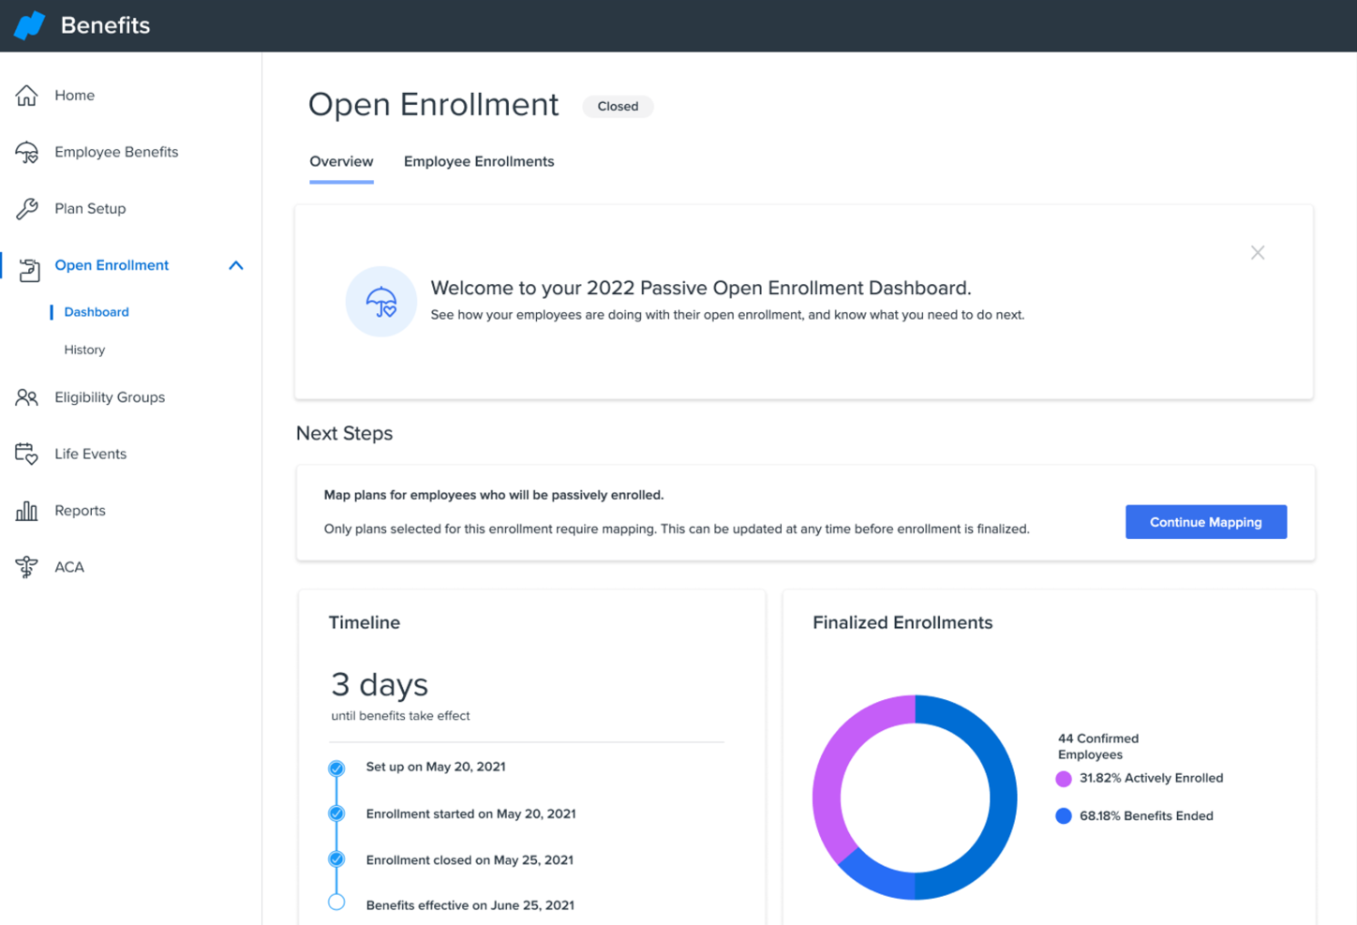The image size is (1357, 925).
Task: Click the Life Events calendar icon
Action: pyautogui.click(x=26, y=454)
